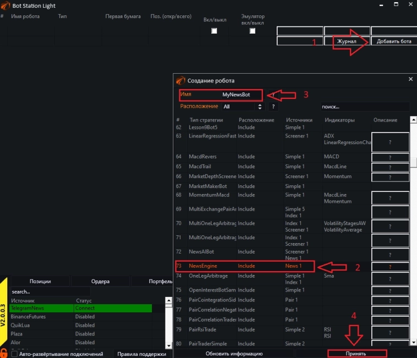This screenshot has width=417, height=358.
Task: Open description for the NewsEngine strategy
Action: click(390, 267)
